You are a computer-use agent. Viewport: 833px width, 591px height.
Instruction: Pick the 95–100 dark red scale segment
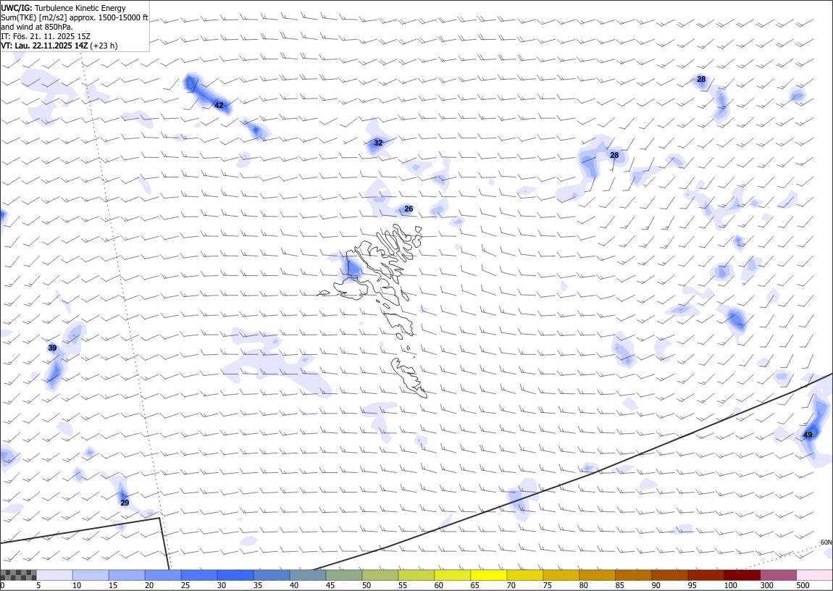[706, 575]
